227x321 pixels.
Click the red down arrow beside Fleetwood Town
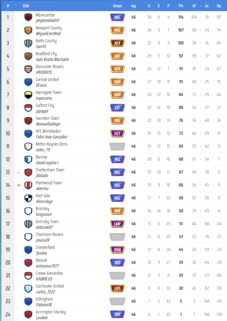pyautogui.click(x=19, y=185)
